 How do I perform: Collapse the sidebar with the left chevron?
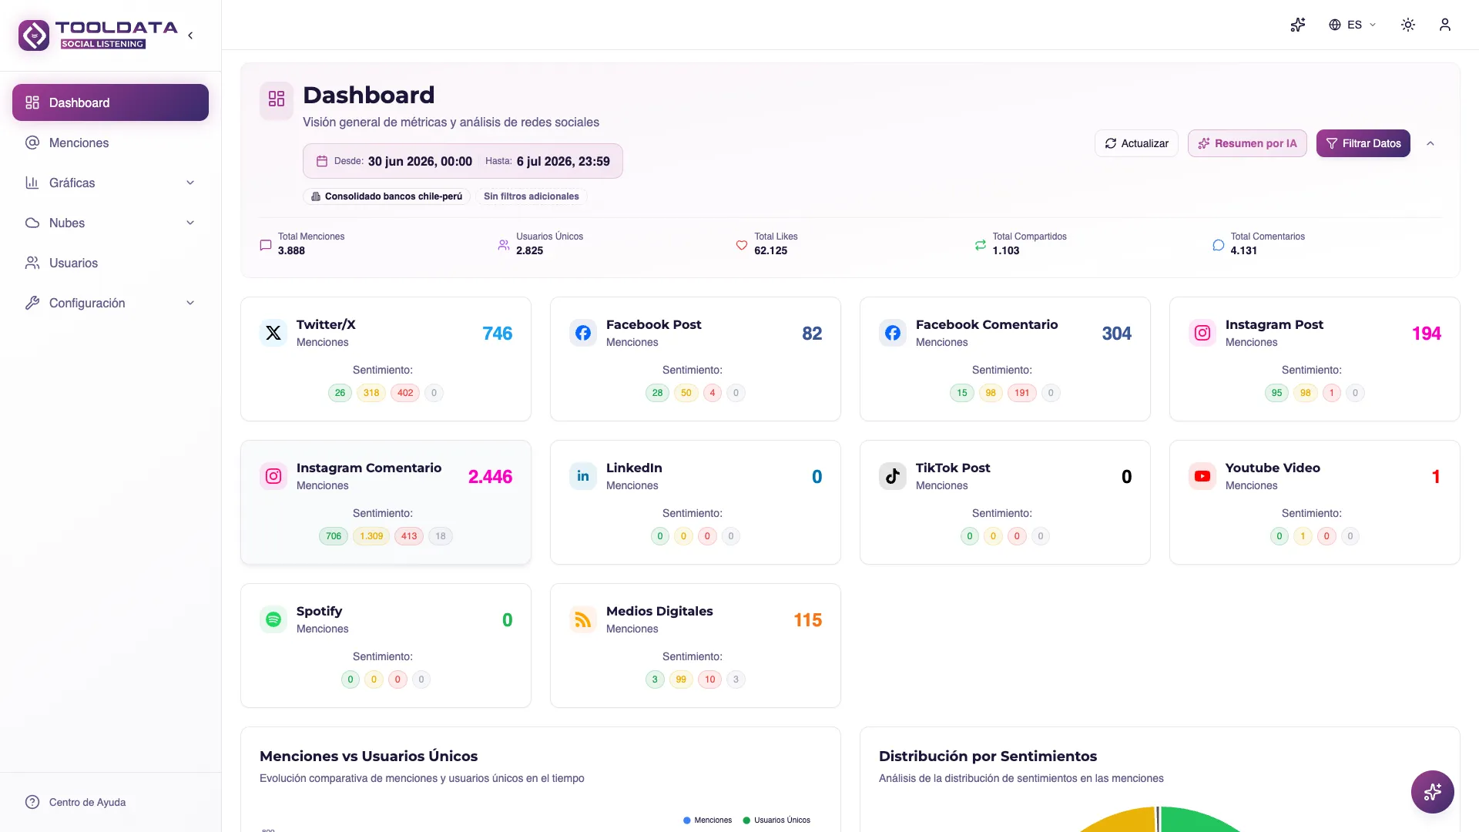[190, 35]
